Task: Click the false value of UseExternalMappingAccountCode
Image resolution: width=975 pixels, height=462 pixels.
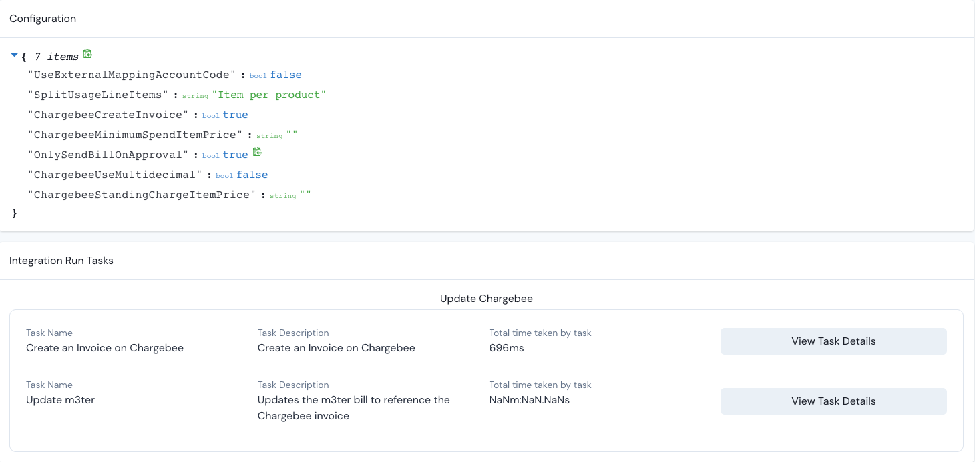Action: pyautogui.click(x=286, y=75)
